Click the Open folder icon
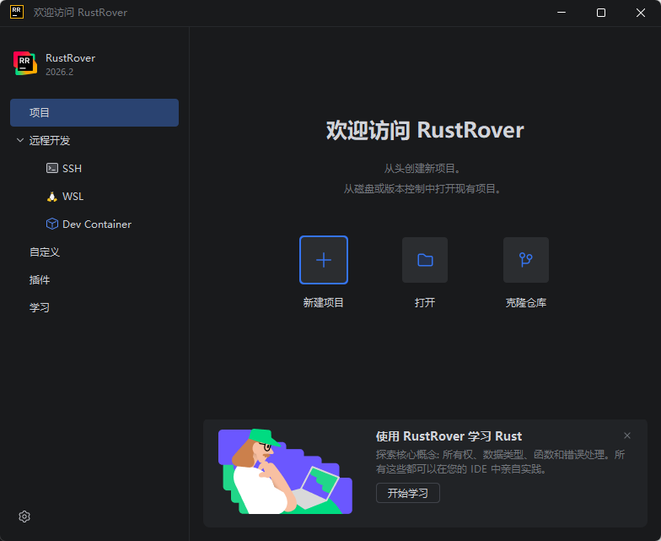The width and height of the screenshot is (661, 541). 425,260
